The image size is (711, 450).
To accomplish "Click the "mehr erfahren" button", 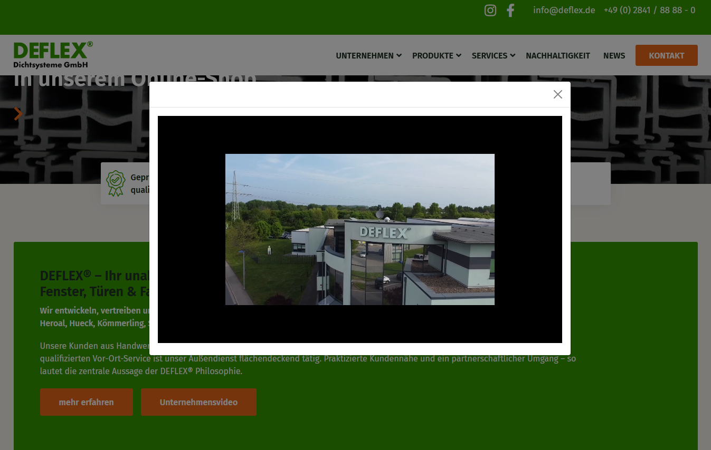I will coord(86,402).
